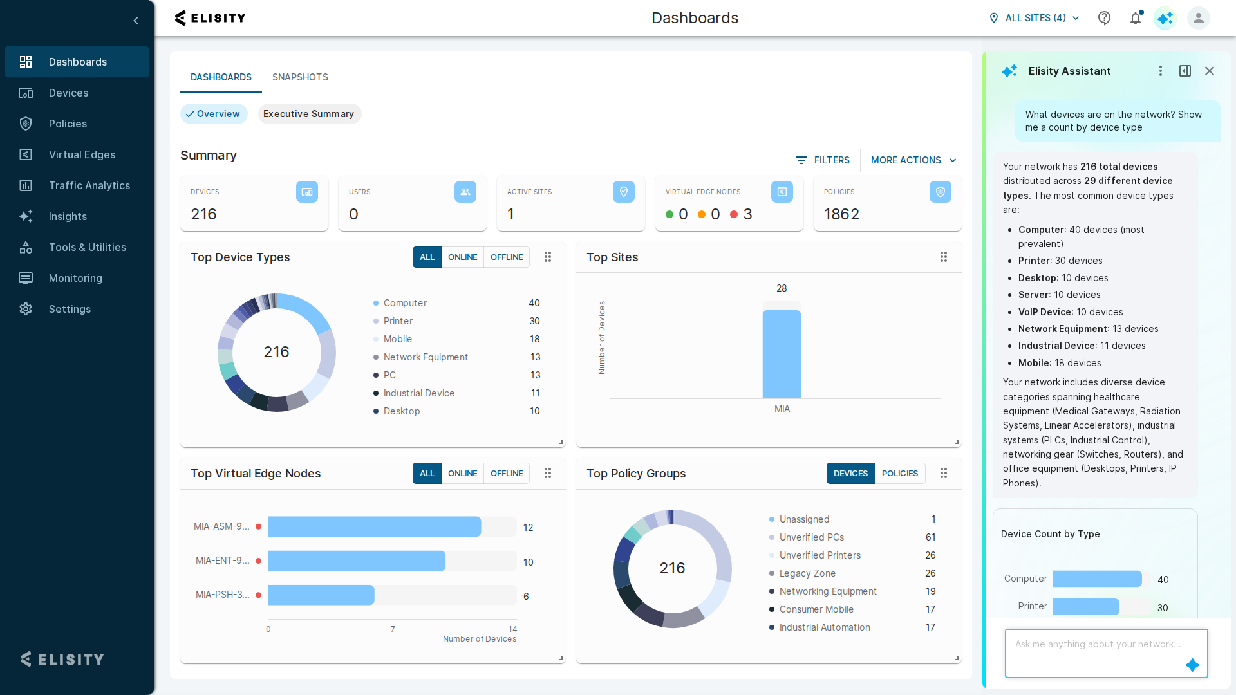Select the Executive Summary chip
This screenshot has width=1236, height=695.
pos(309,114)
